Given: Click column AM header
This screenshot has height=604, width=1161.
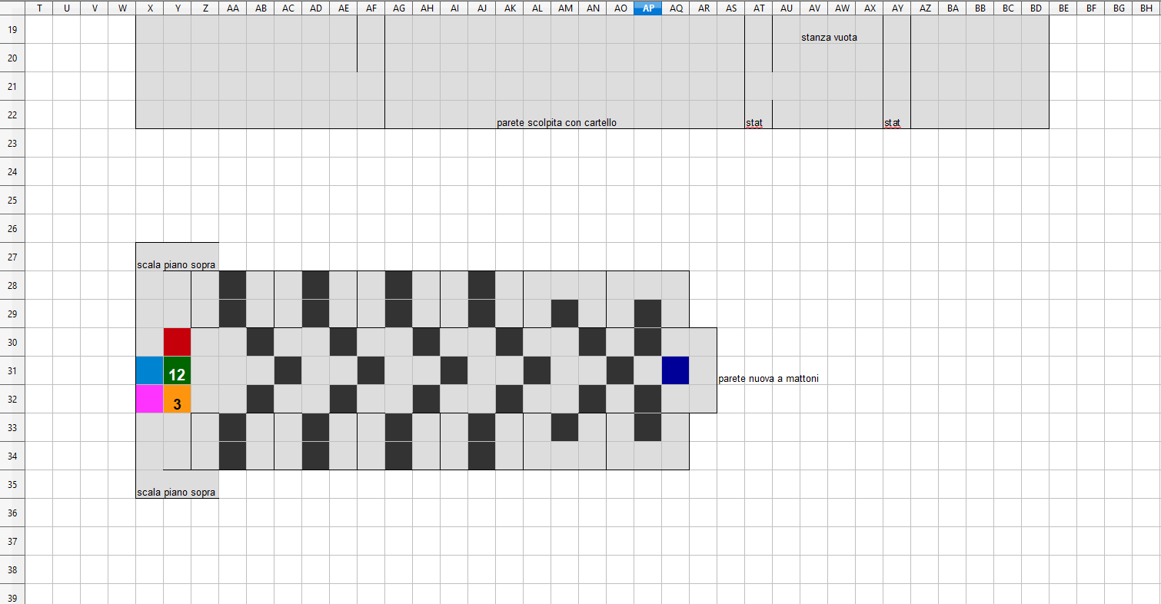Looking at the screenshot, I should pos(565,8).
